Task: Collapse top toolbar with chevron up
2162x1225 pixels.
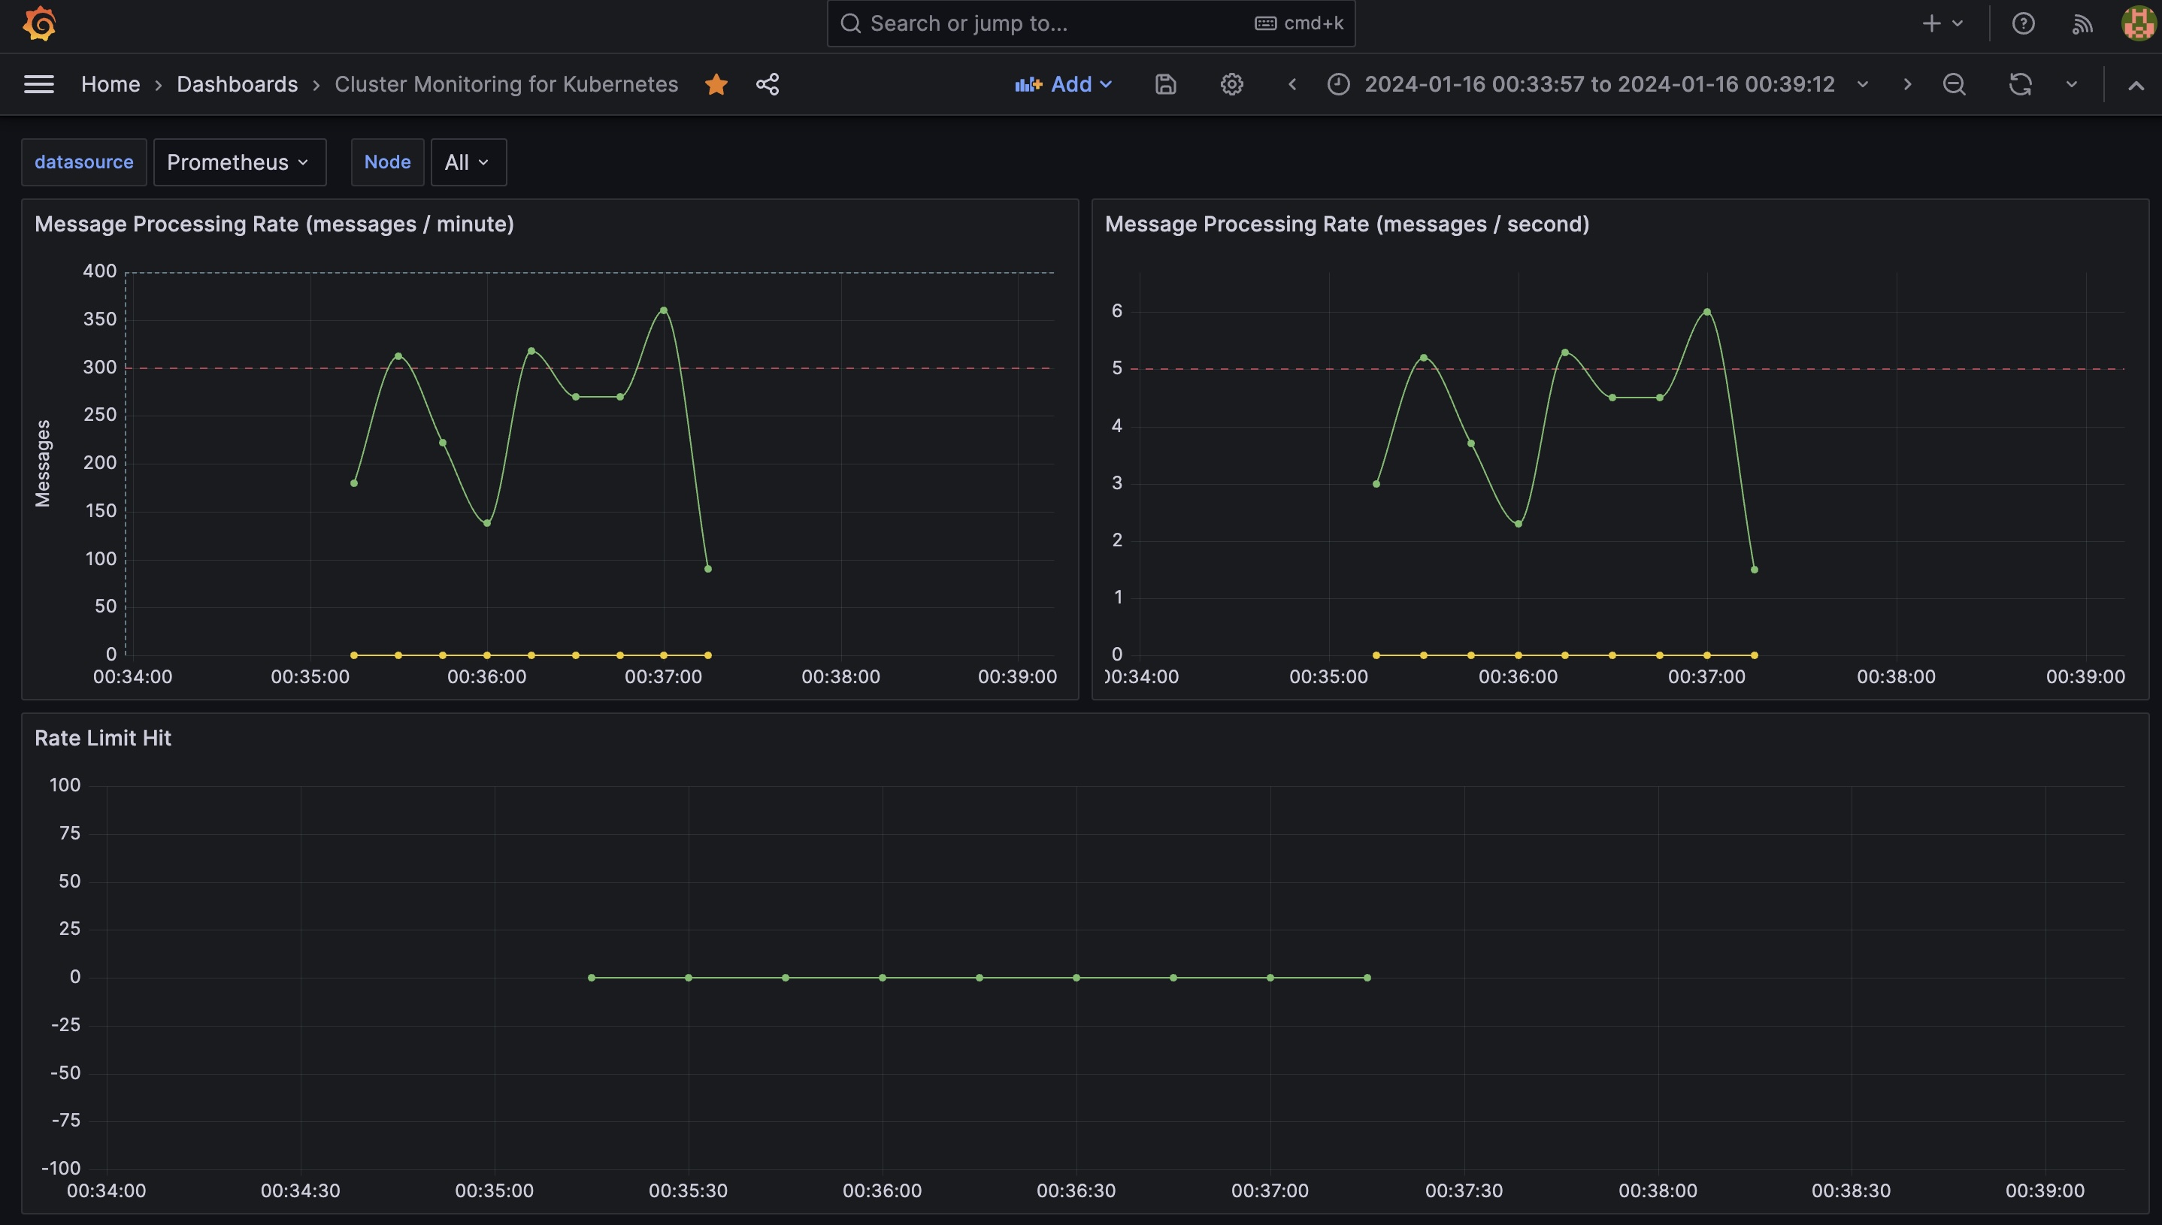Action: [2135, 85]
